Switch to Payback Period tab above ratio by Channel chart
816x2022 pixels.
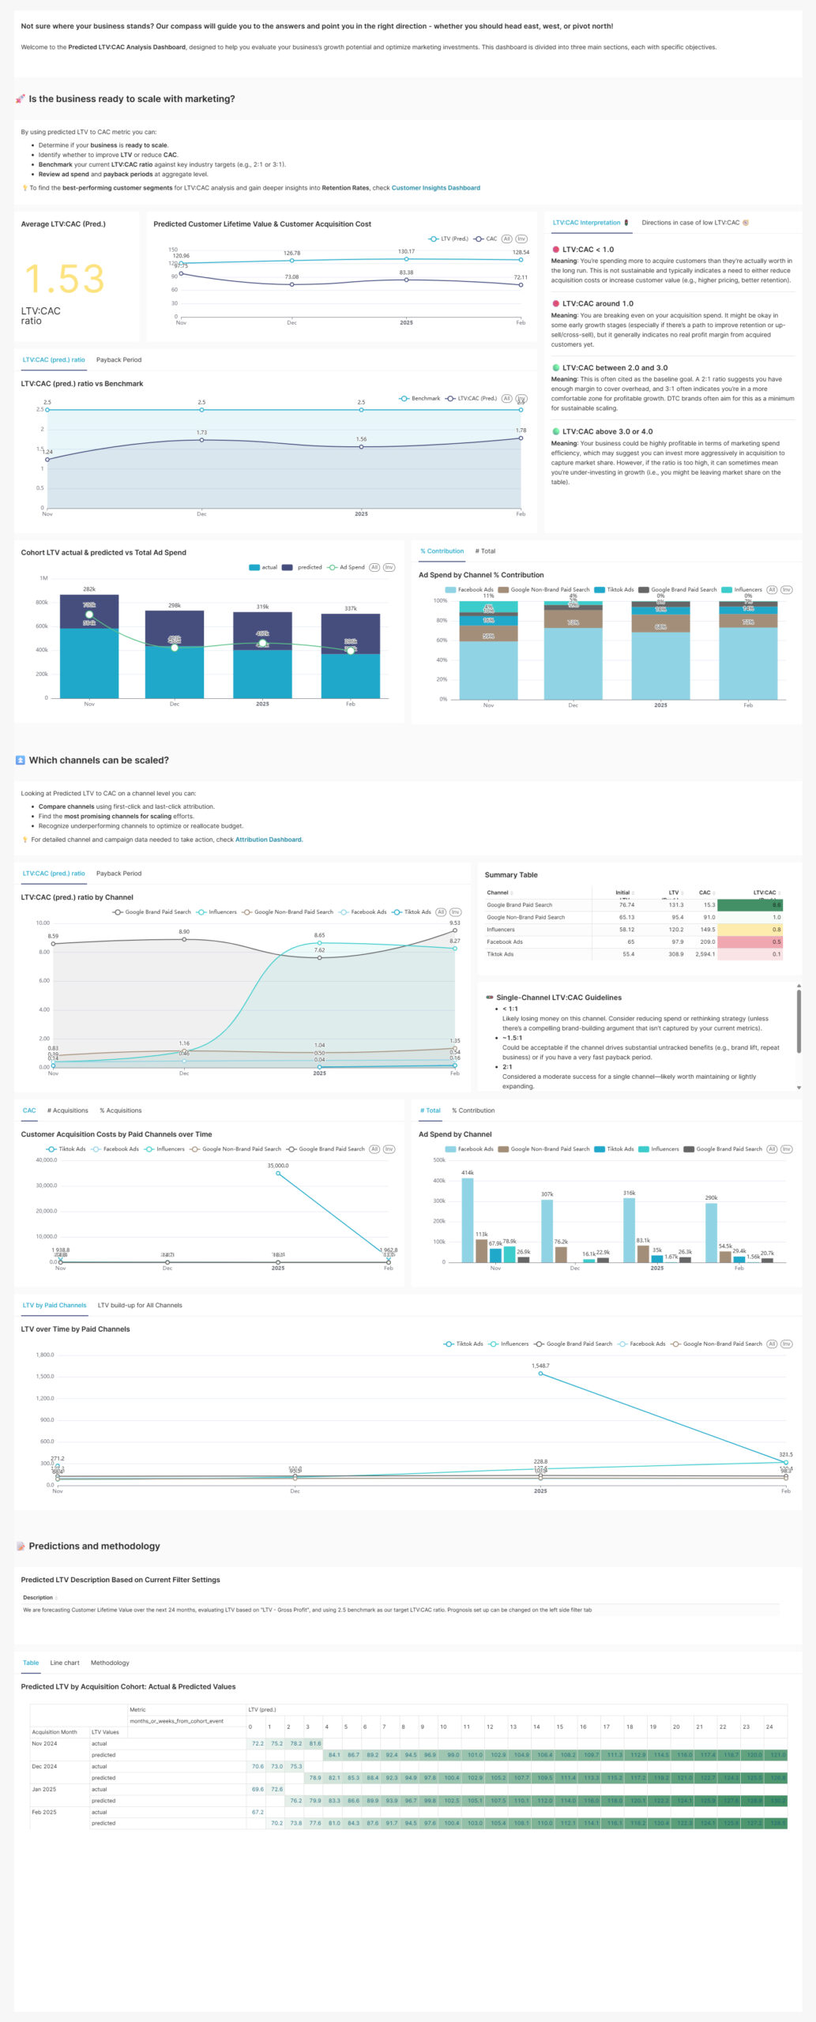(x=118, y=873)
